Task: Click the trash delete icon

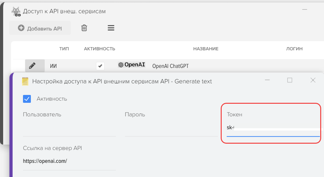Action: click(84, 28)
